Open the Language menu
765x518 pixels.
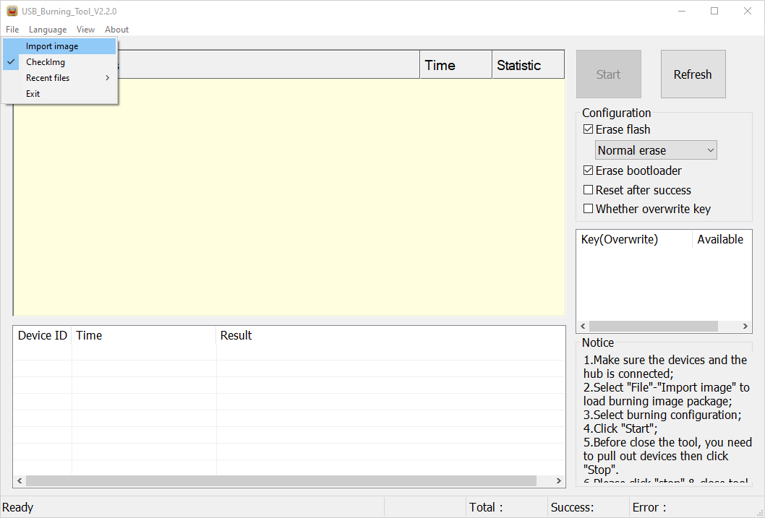tap(47, 29)
